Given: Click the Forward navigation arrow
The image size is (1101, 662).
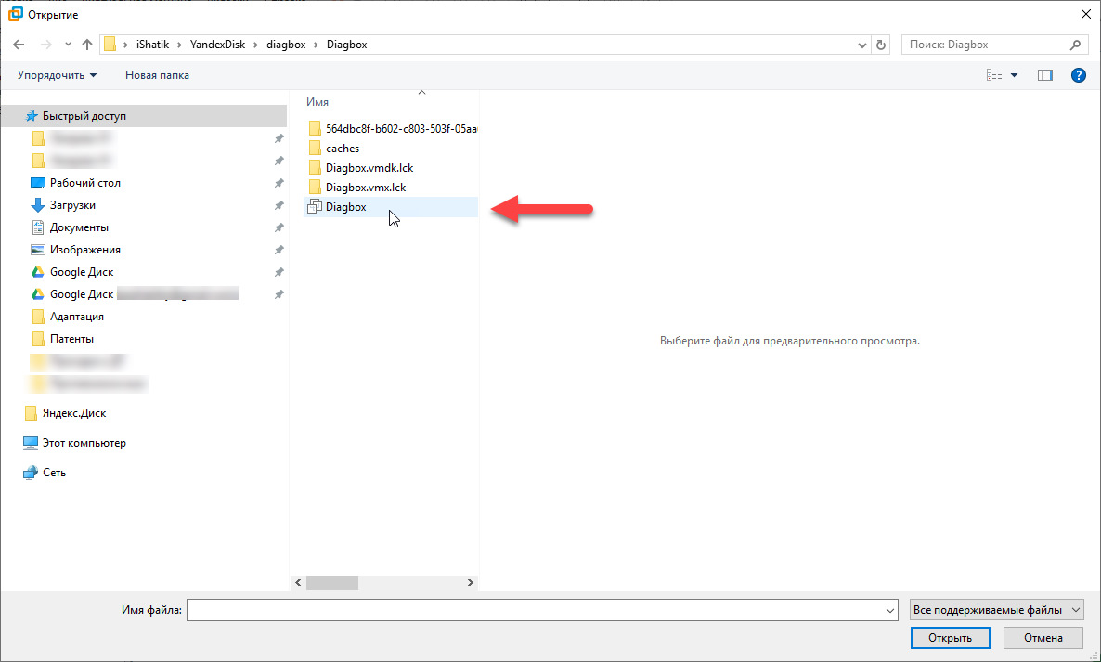Looking at the screenshot, I should (46, 45).
